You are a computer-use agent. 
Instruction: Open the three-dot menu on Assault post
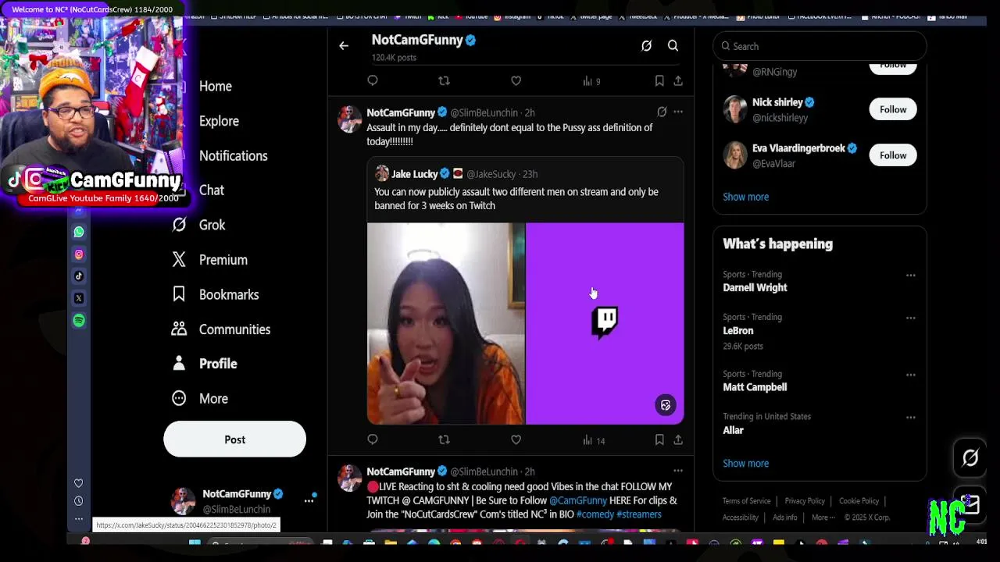point(678,112)
